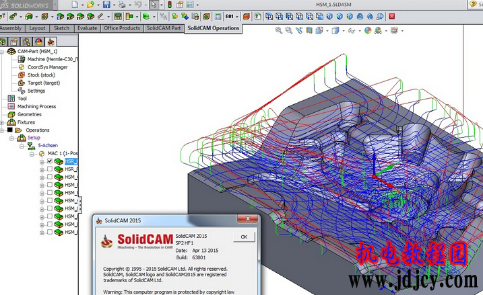Screen dimensions: 483x295
Task: Select the SolidCAM Operations tab
Action: (x=213, y=28)
